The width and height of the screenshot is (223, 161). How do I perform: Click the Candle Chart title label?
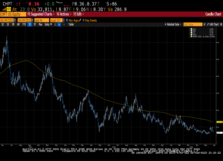click(213, 14)
